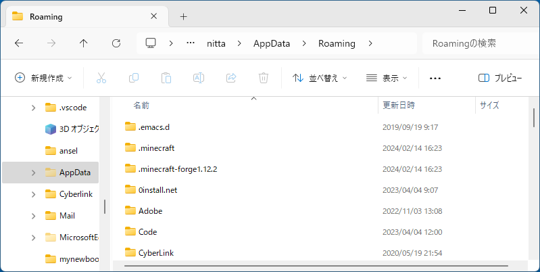
Task: Open a new tab with plus button
Action: [x=183, y=16]
